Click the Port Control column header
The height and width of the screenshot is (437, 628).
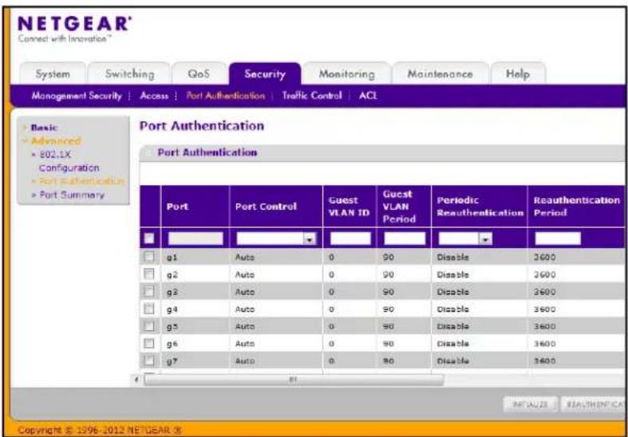[266, 207]
